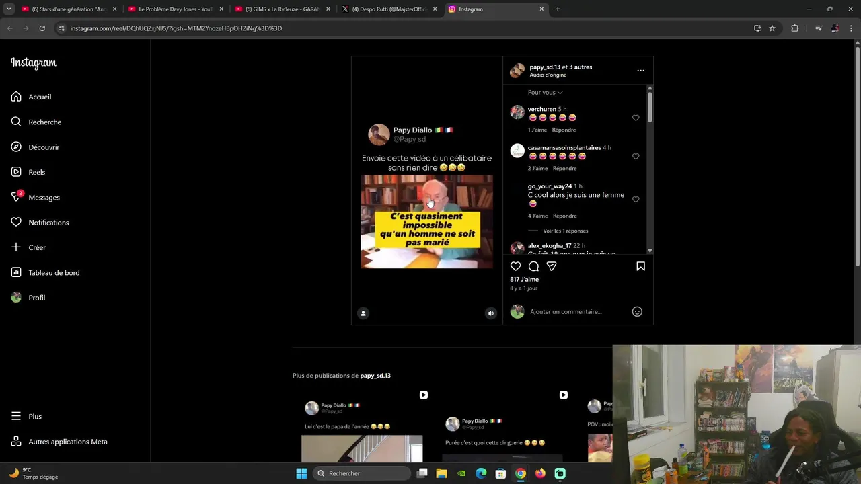Screen dimensions: 861x484
Task: Open the '3 autres' collaborators list
Action: click(x=581, y=67)
